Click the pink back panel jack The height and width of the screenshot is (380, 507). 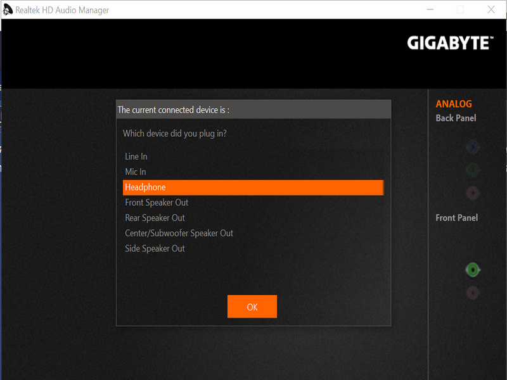click(473, 193)
